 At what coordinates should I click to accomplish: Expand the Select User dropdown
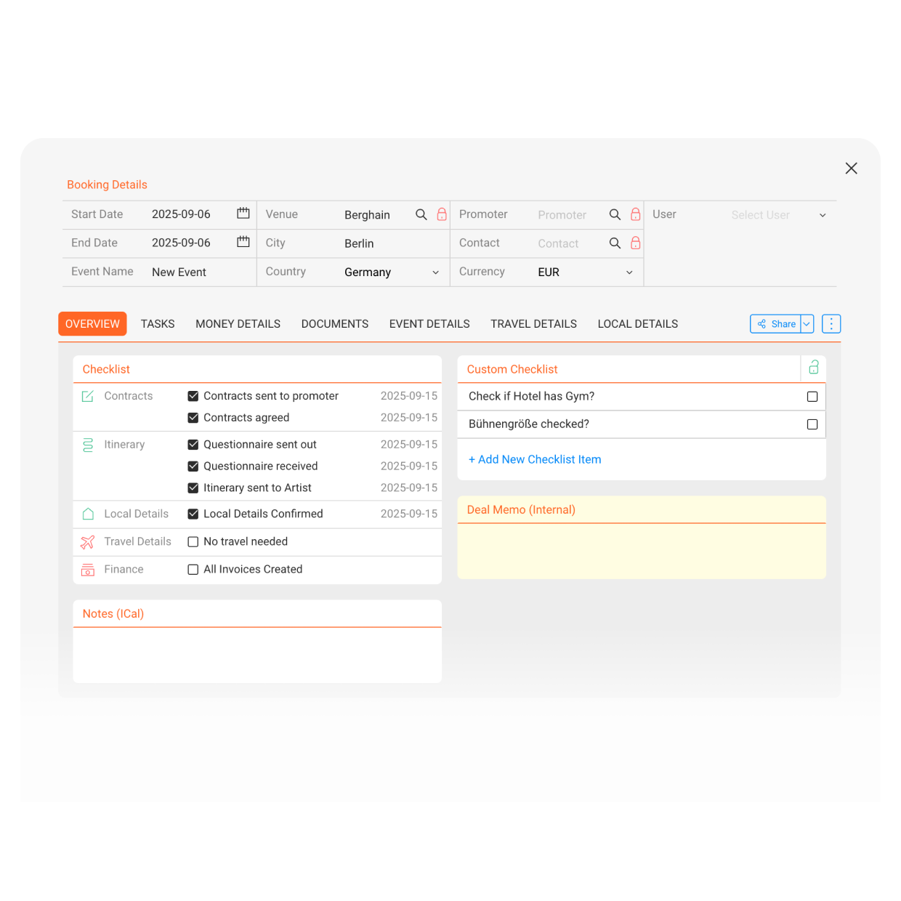coord(822,214)
